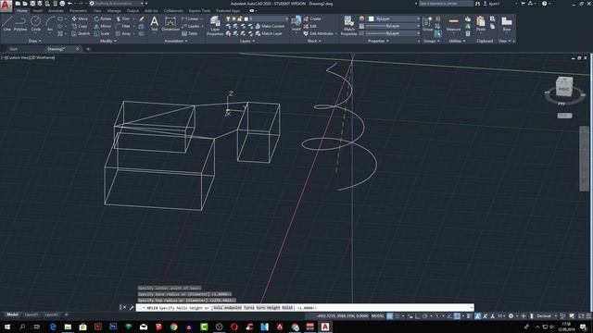The height and width of the screenshot is (333, 593).
Task: Click the Linear dimension button
Action: click(191, 18)
